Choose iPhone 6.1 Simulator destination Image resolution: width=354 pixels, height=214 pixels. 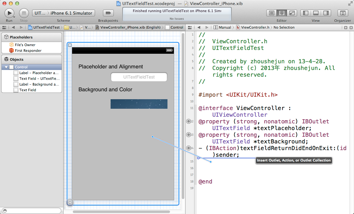click(x=71, y=13)
